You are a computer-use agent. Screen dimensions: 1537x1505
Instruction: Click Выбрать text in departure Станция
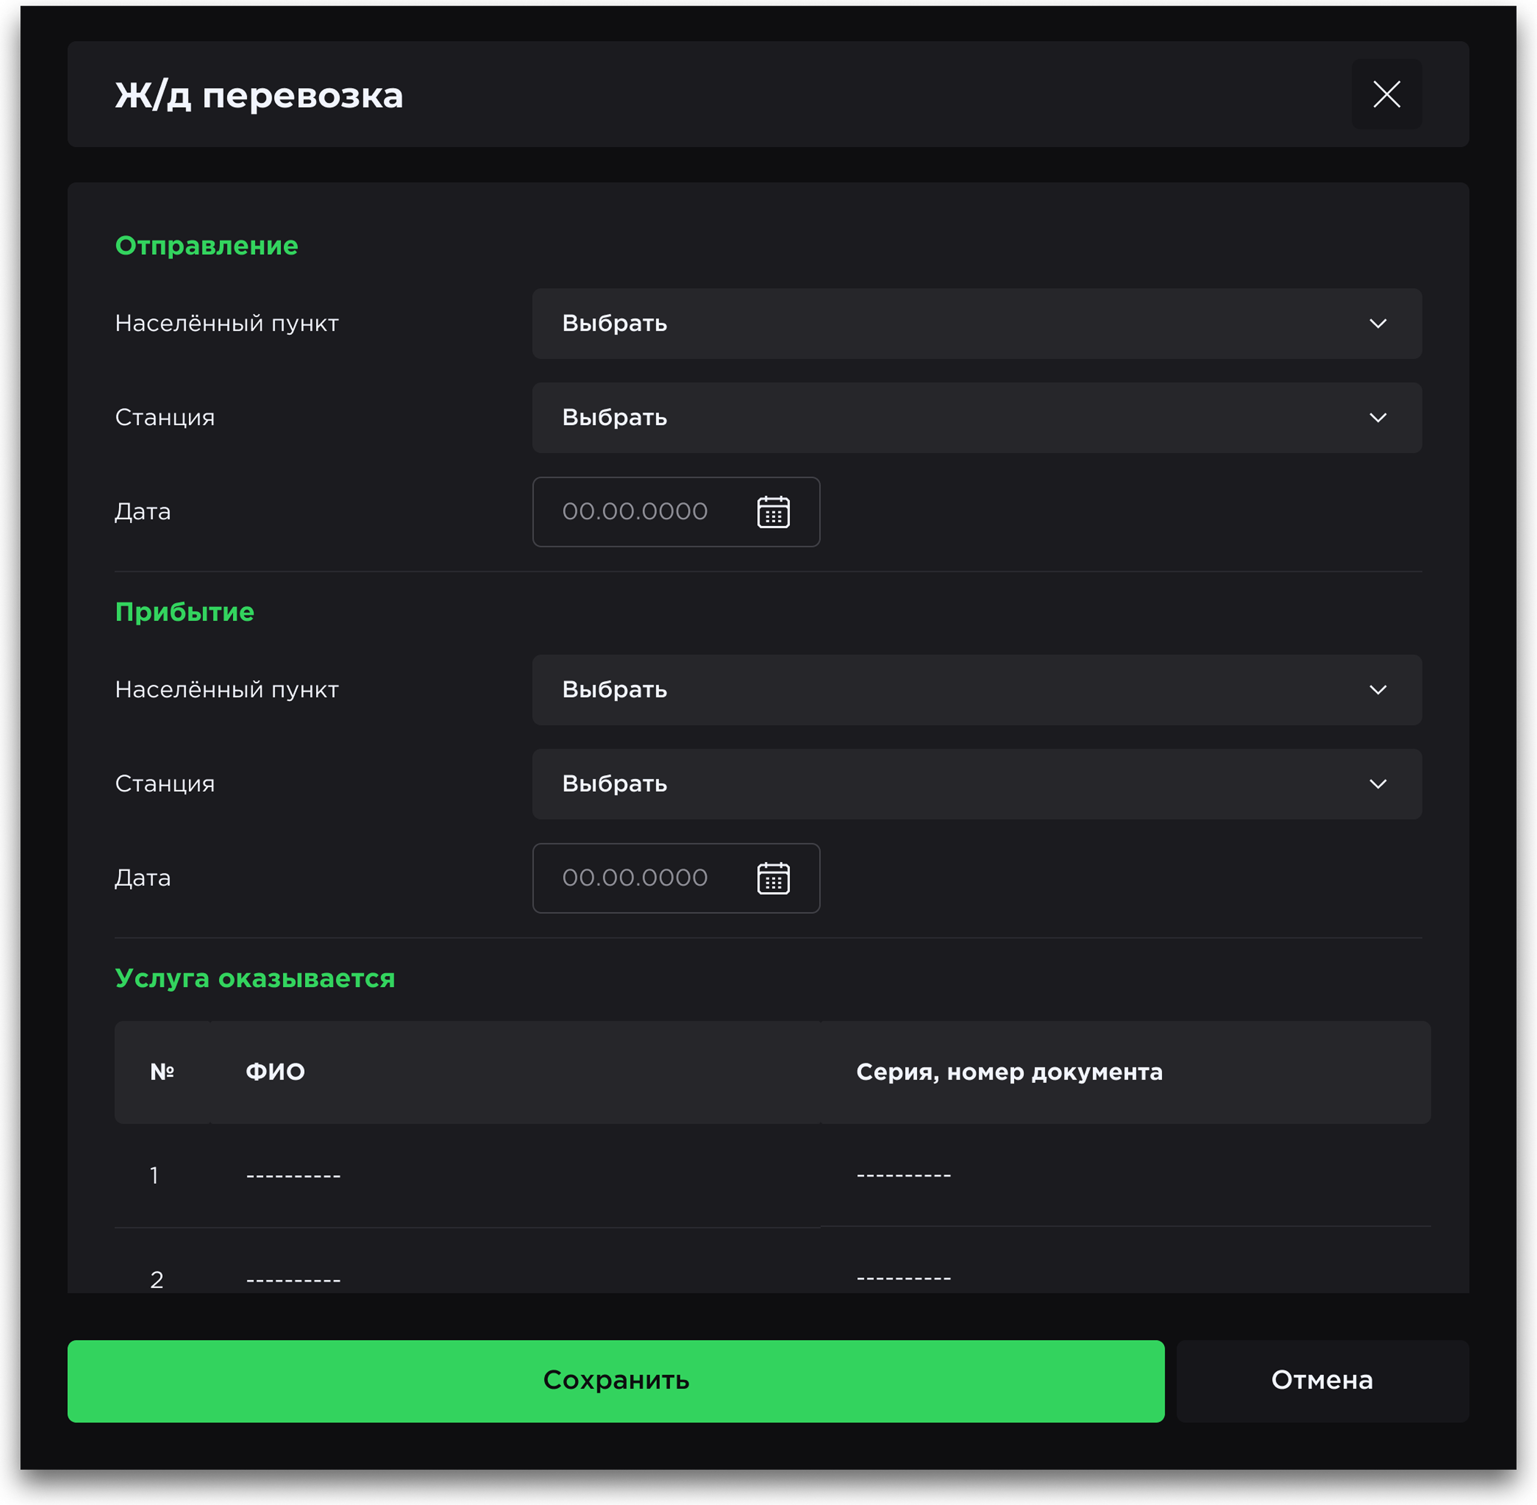click(614, 417)
